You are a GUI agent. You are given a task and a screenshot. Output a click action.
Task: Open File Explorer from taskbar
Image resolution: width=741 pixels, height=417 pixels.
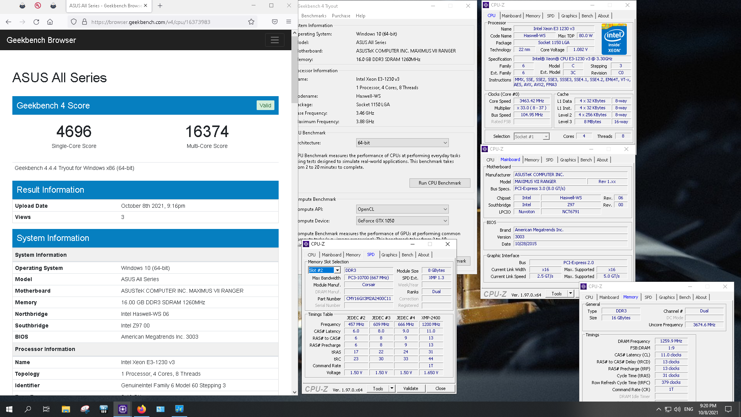tap(66, 409)
